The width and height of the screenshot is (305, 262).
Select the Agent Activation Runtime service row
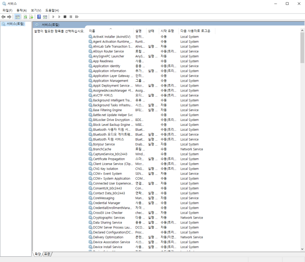(151, 41)
